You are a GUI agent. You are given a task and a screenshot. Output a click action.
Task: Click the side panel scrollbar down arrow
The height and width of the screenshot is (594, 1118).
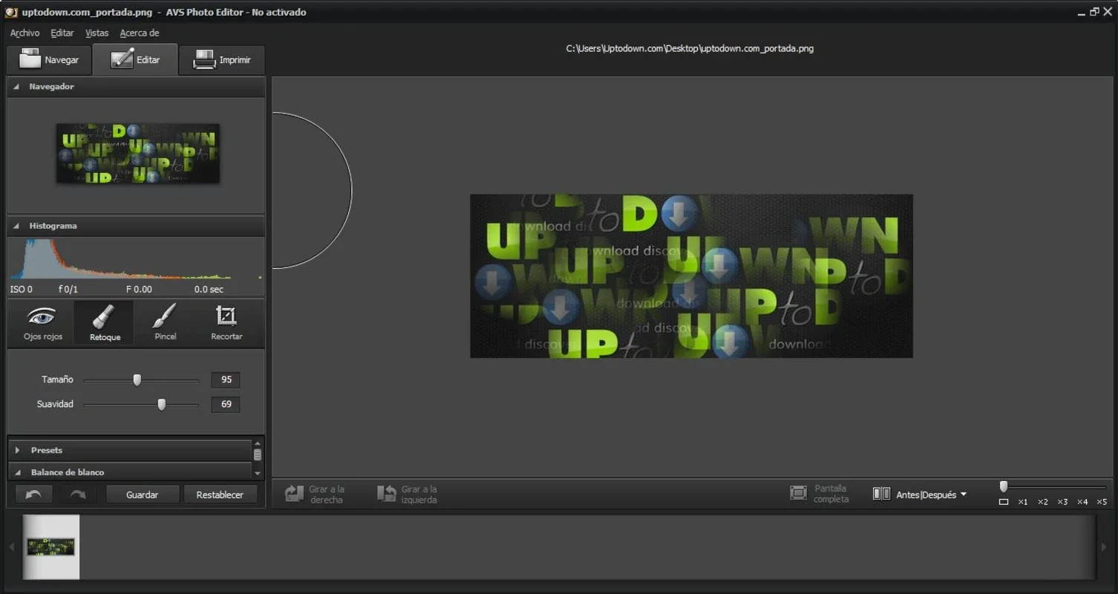(x=258, y=473)
